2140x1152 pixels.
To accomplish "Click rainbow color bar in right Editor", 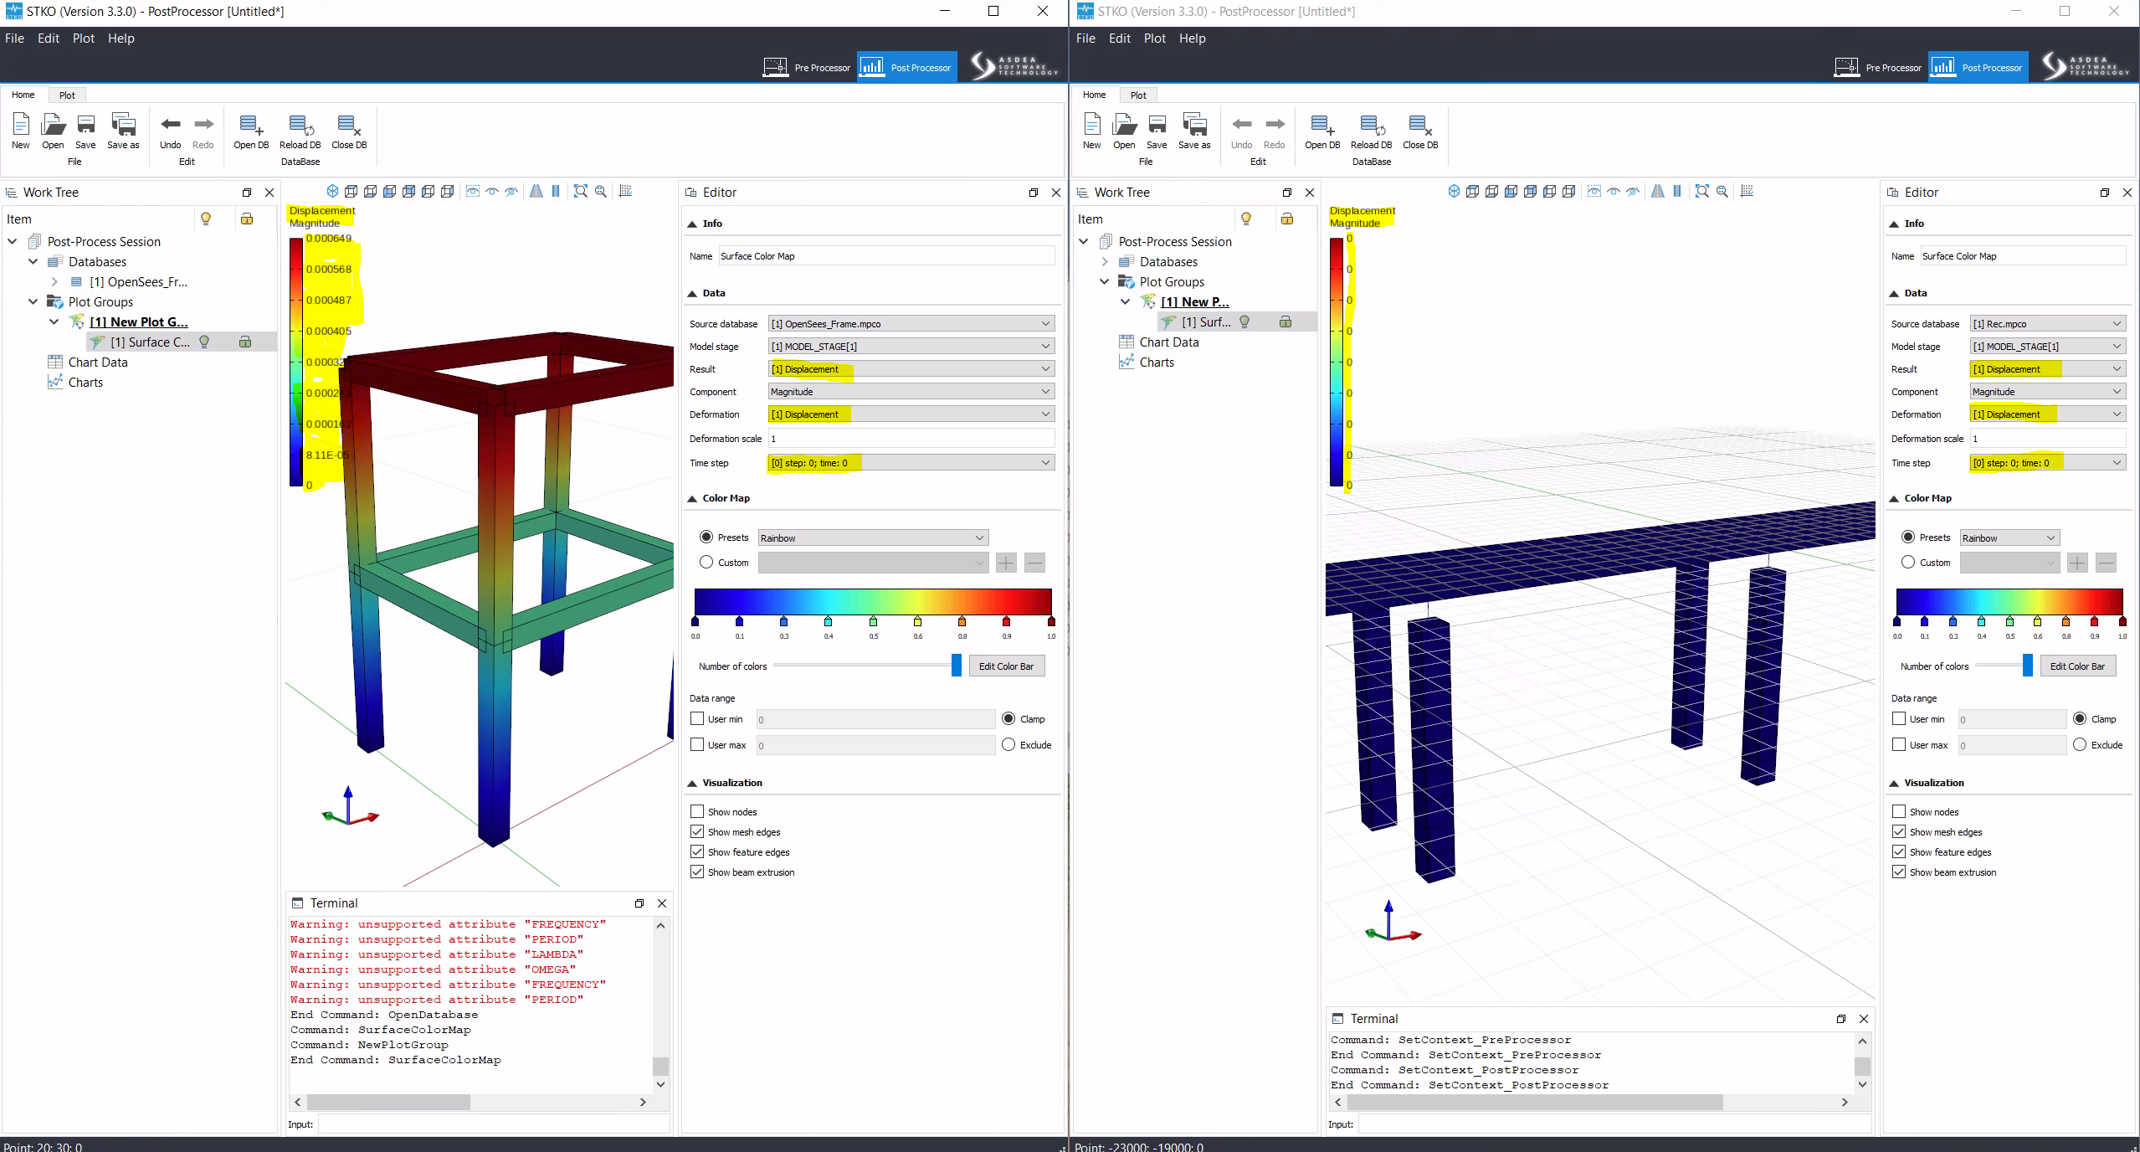I will [2009, 601].
